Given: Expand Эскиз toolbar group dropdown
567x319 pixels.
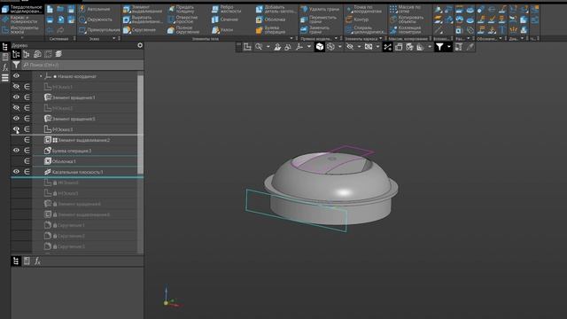Looking at the screenshot, I should coord(114,38).
